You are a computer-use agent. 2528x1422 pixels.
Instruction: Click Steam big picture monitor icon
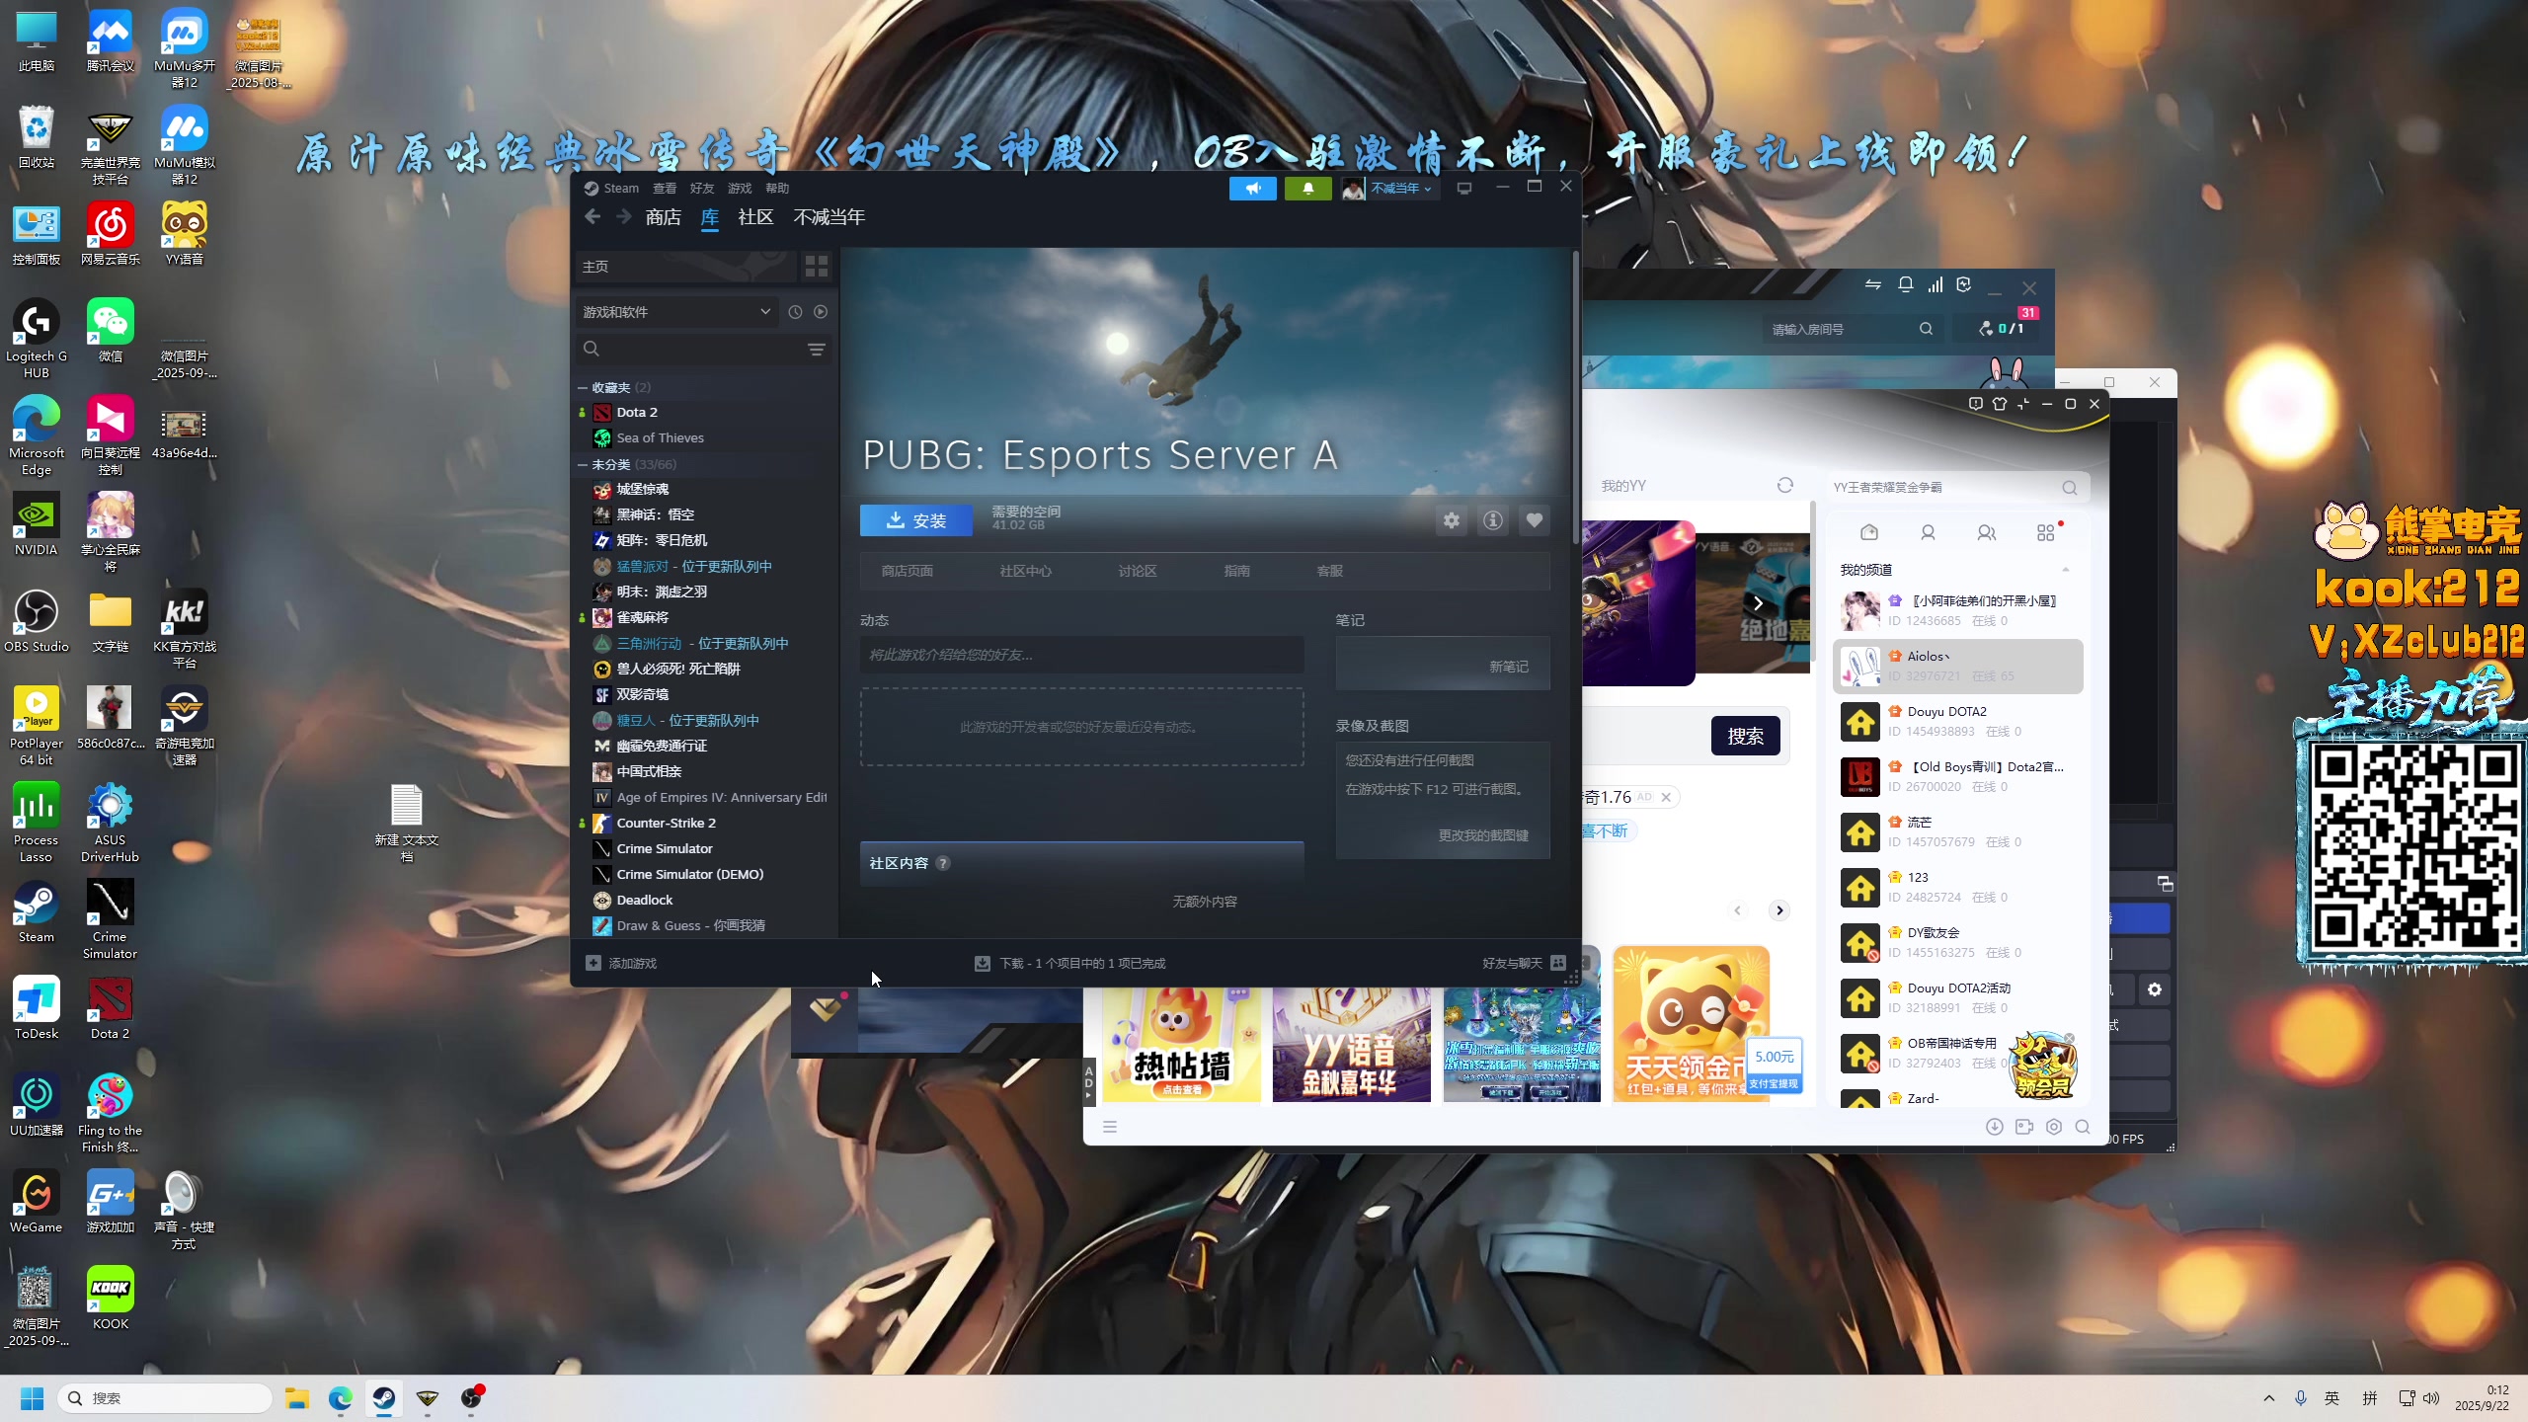1464,189
